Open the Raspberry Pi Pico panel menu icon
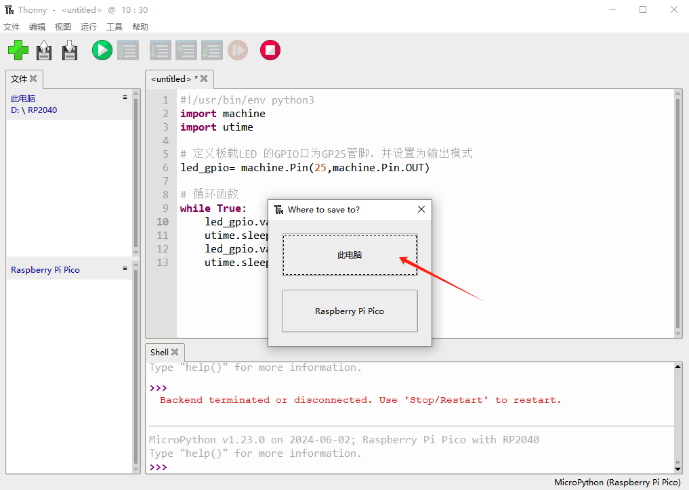Screen dimensions: 689x490 tap(125, 268)
